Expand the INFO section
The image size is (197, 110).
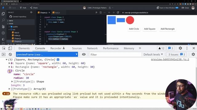pyautogui.click(x=10, y=21)
